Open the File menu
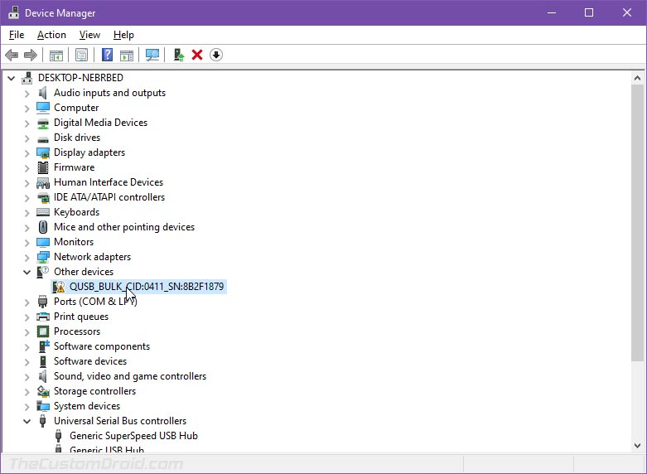 pyautogui.click(x=17, y=35)
